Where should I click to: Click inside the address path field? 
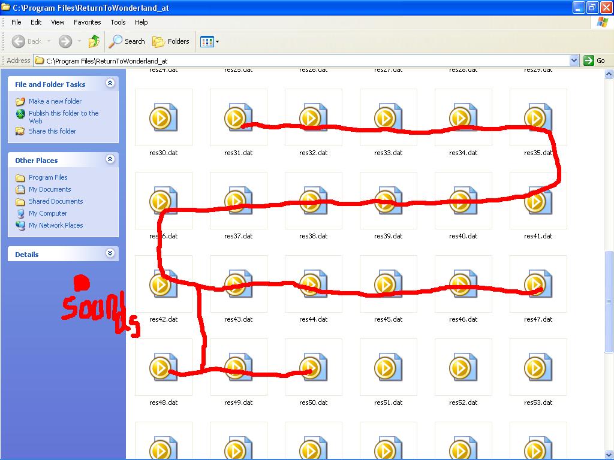coord(300,60)
